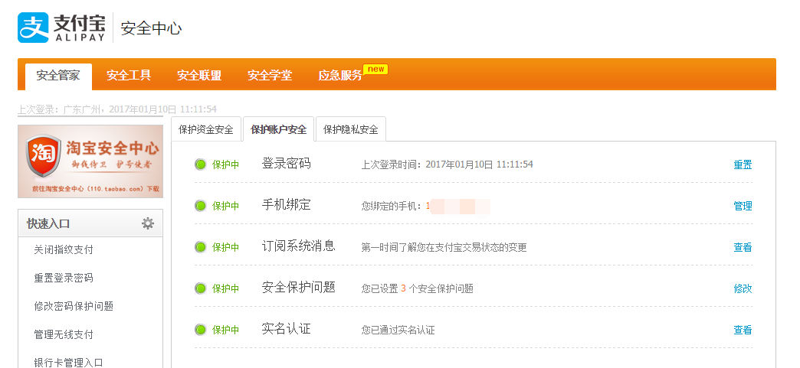Open 关闭指纹支付 in quick entry list
This screenshot has width=800, height=368.
[x=64, y=249]
